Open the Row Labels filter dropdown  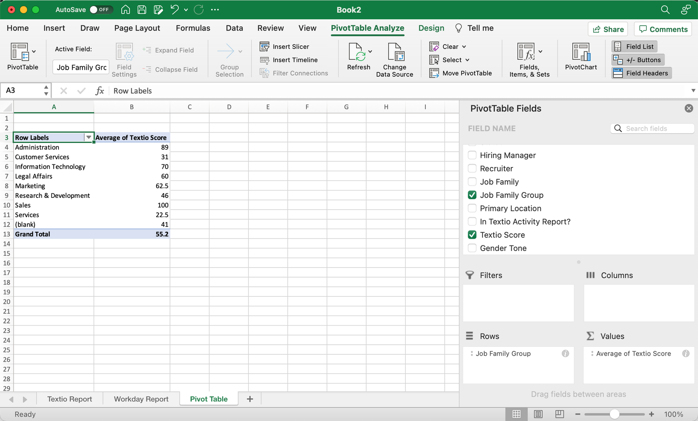(89, 137)
